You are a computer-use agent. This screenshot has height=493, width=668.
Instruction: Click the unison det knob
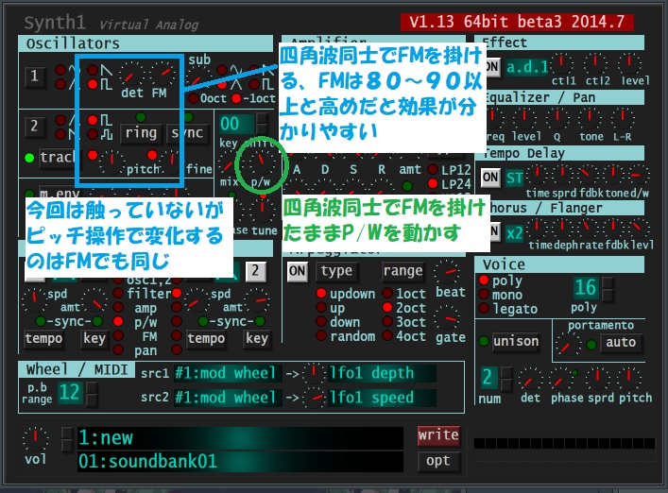coord(530,379)
